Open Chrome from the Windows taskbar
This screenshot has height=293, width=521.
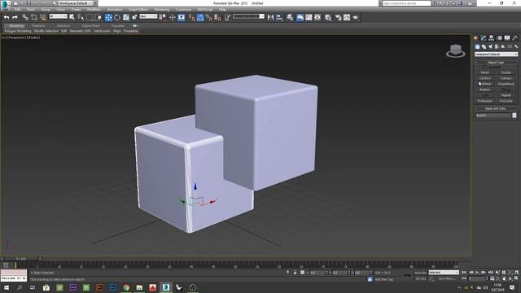click(126, 287)
